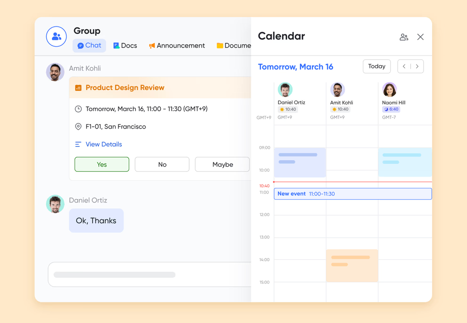Click the GMT-7 timezone label
This screenshot has width=467, height=323.
[x=389, y=117]
